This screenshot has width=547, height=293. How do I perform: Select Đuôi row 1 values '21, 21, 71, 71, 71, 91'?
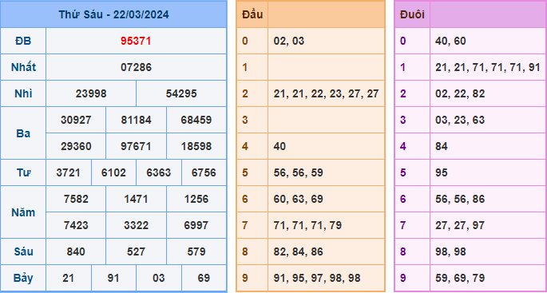click(x=488, y=67)
